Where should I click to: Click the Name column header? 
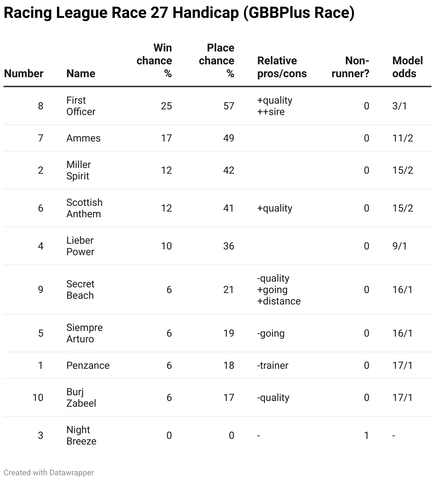tap(81, 73)
